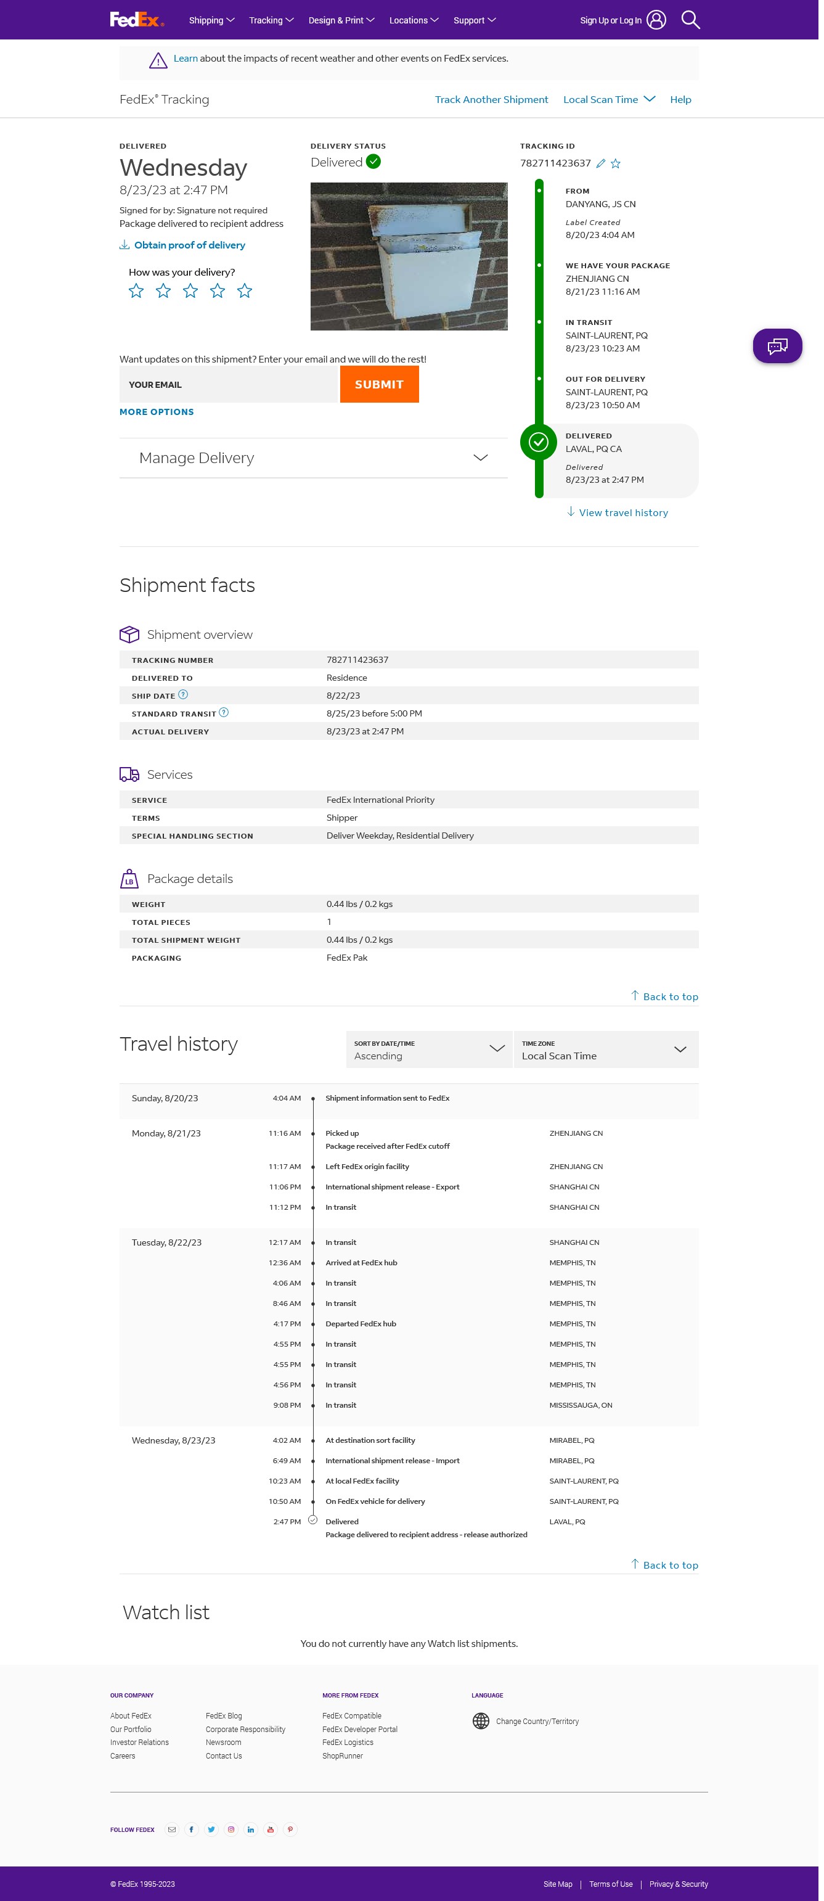Open the Time Zone dropdown

pos(606,1049)
